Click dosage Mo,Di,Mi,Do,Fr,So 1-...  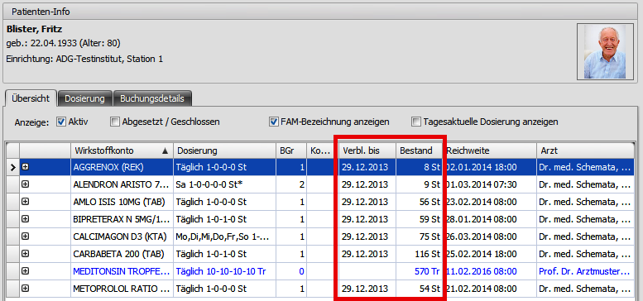[224, 236]
